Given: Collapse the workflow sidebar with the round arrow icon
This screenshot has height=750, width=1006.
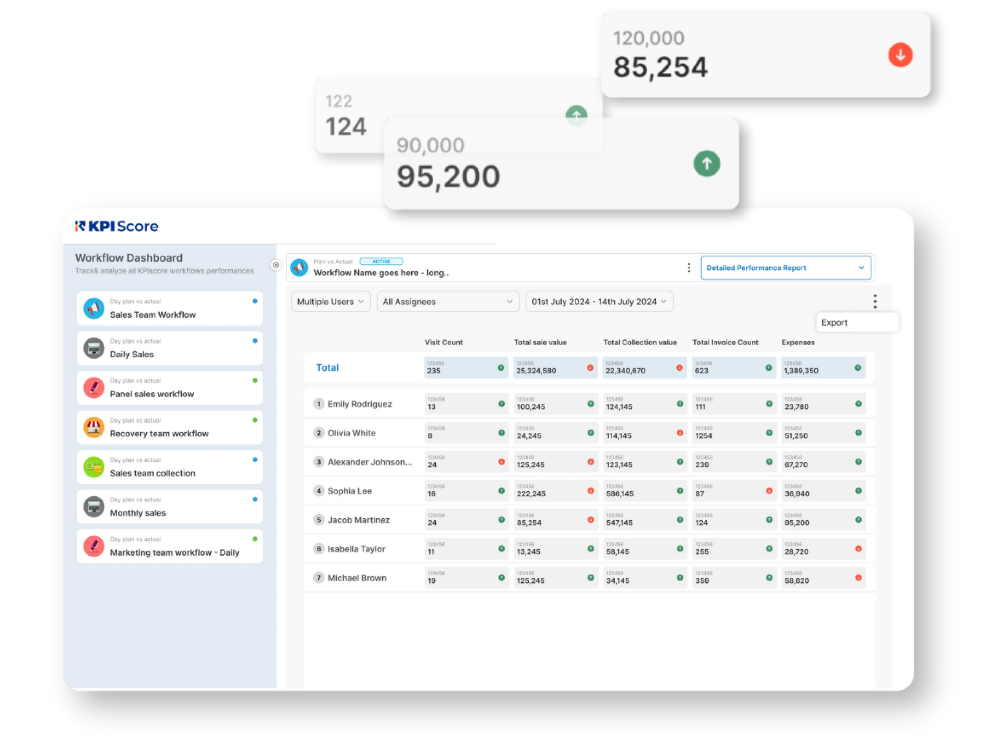Looking at the screenshot, I should point(276,265).
